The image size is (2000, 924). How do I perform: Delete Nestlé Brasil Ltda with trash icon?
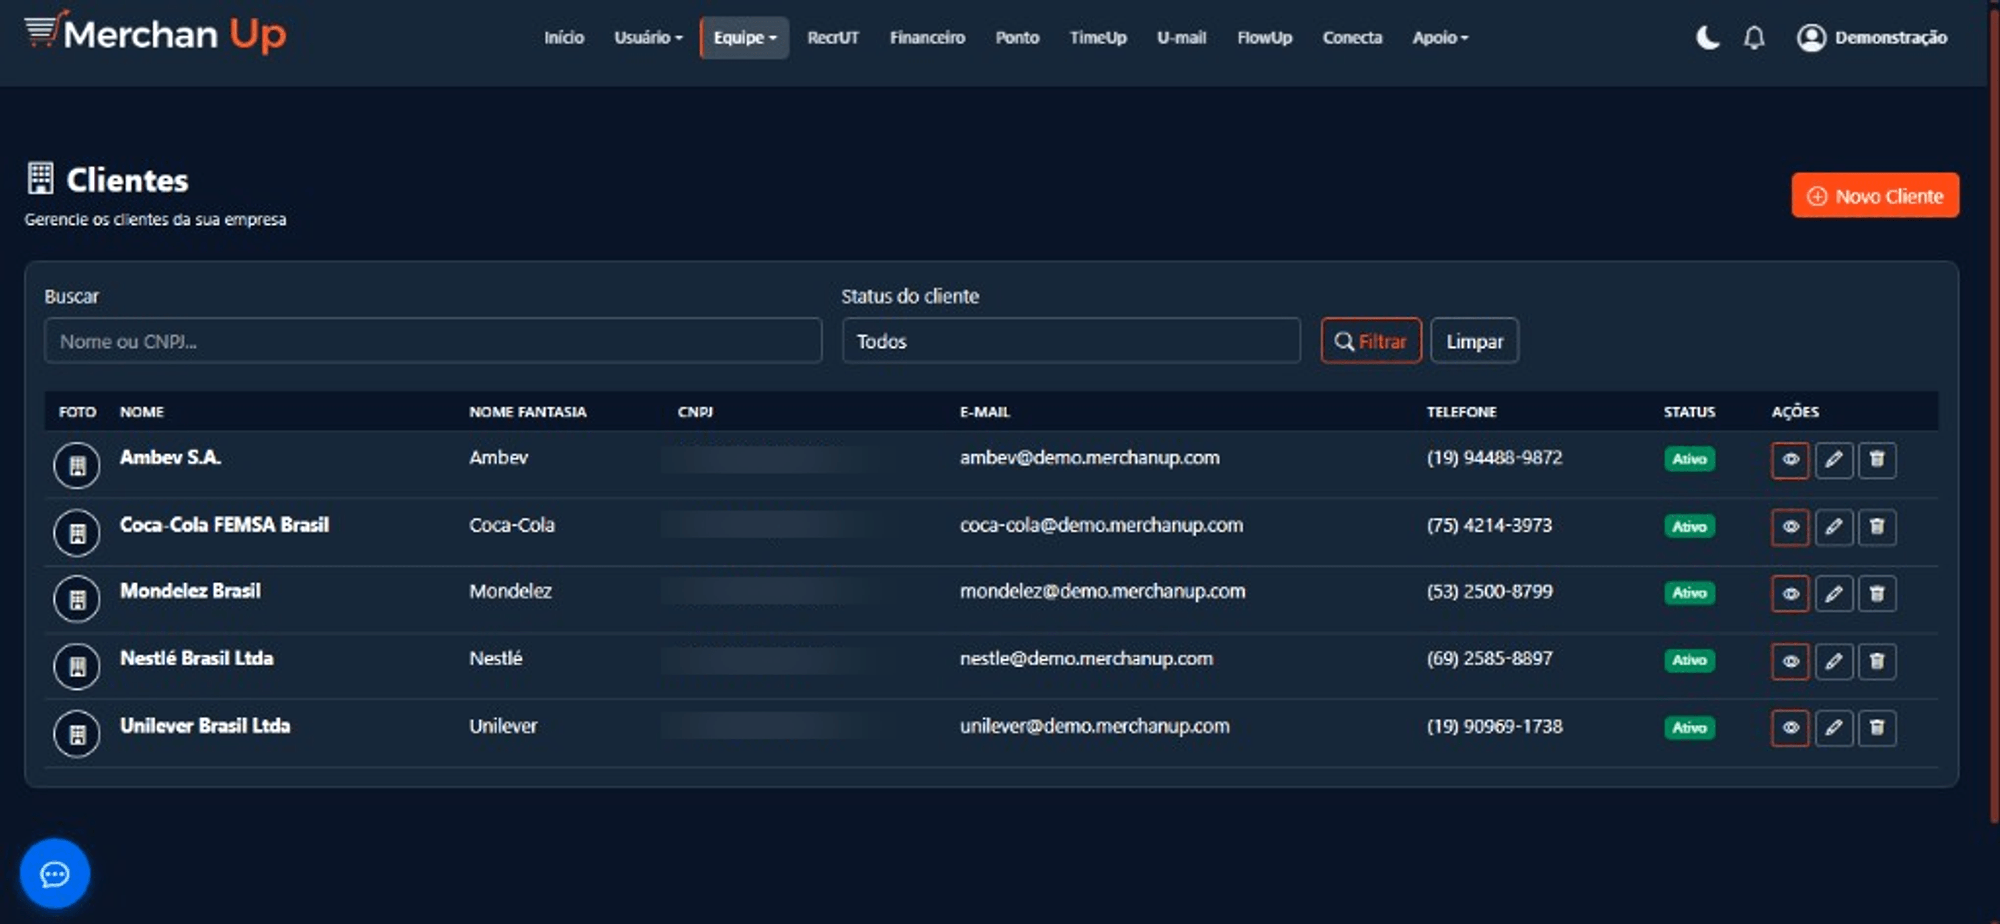1877,661
